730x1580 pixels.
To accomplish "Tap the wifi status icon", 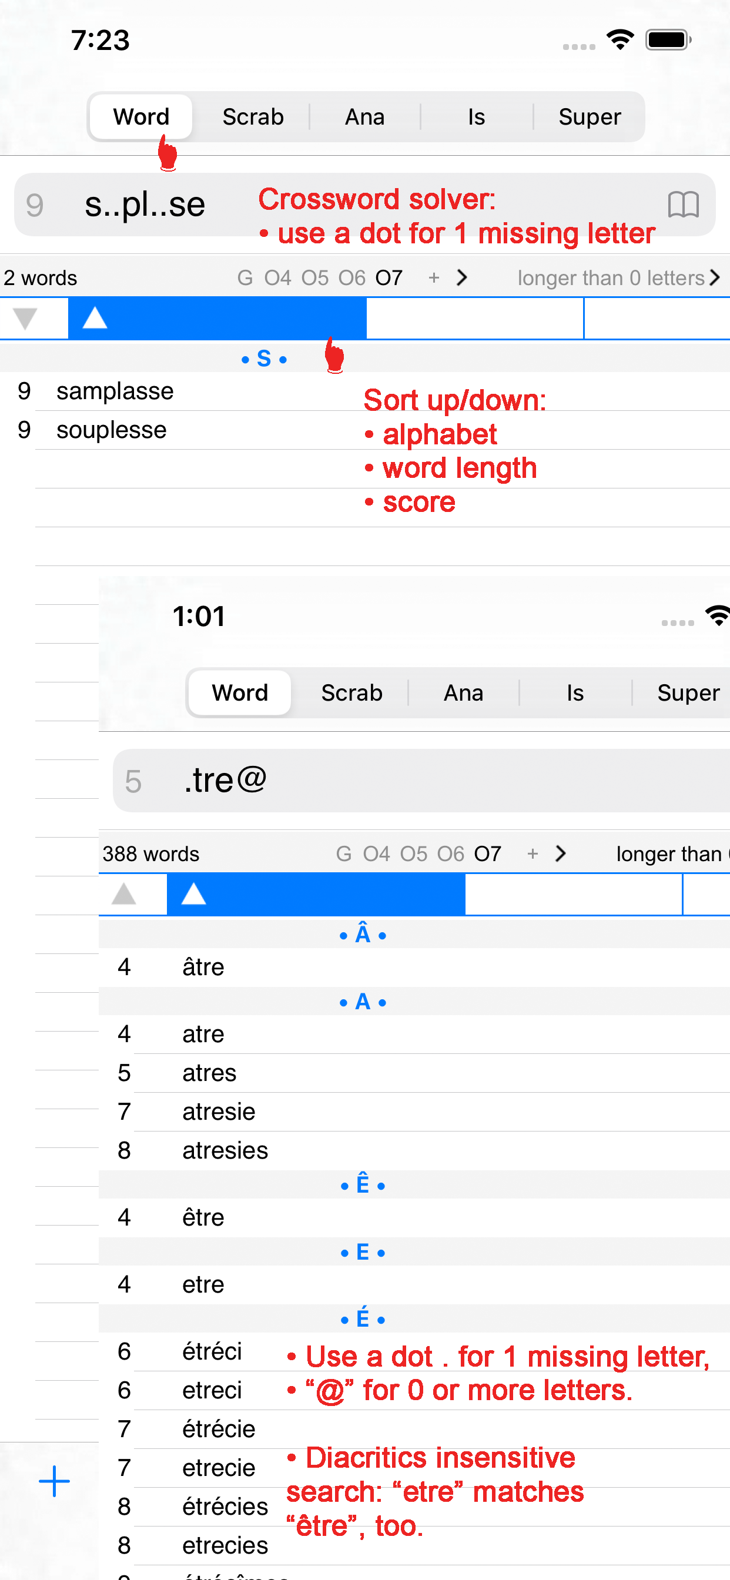I will click(x=620, y=40).
